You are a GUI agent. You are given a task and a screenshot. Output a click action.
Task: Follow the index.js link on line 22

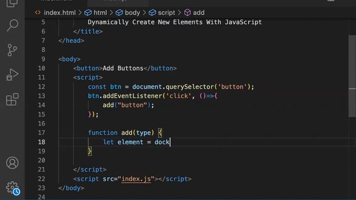tap(136, 179)
